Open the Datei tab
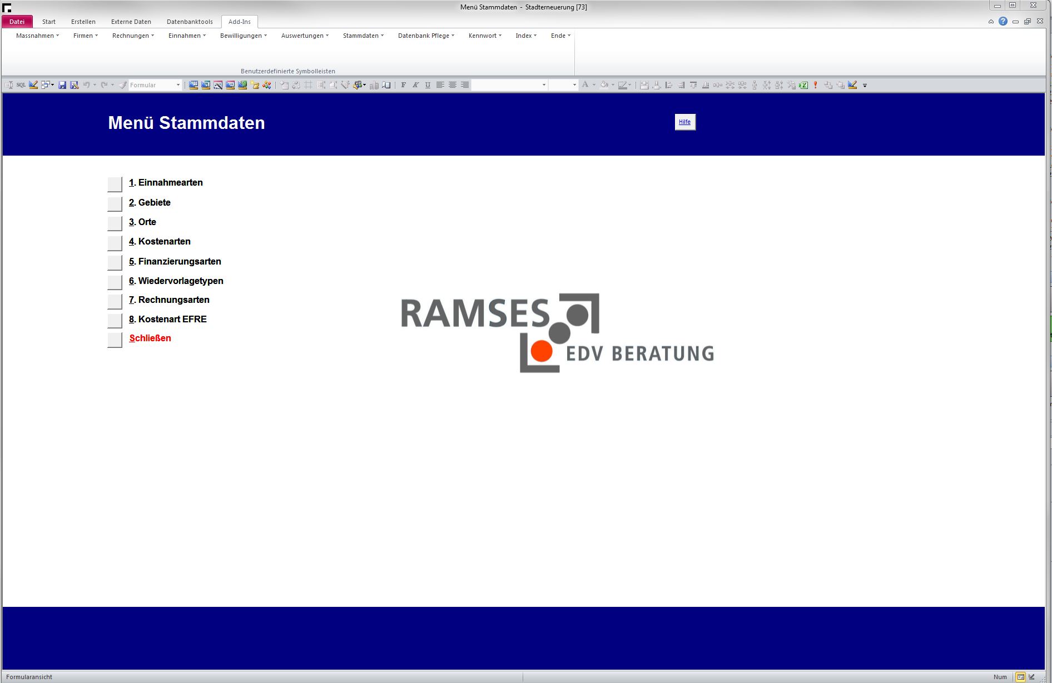 tap(17, 22)
